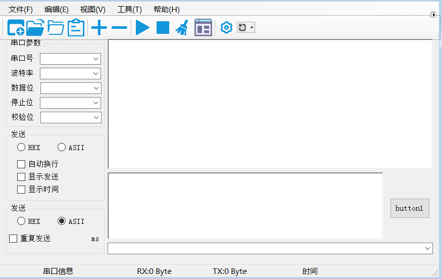The width and height of the screenshot is (442, 279).
Task: Click the resize grip in the status bar corner
Action: 435,273
